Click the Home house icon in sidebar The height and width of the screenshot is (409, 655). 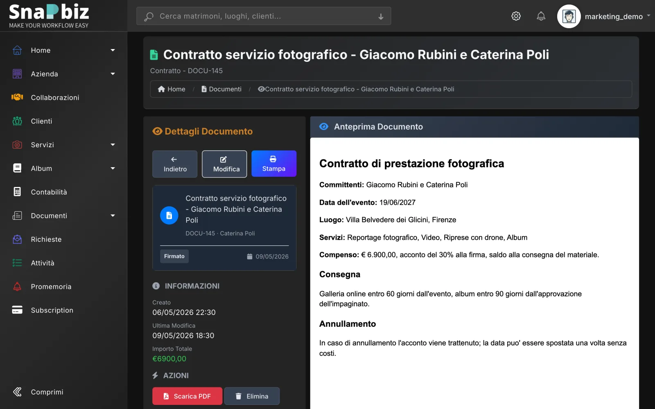(x=17, y=50)
